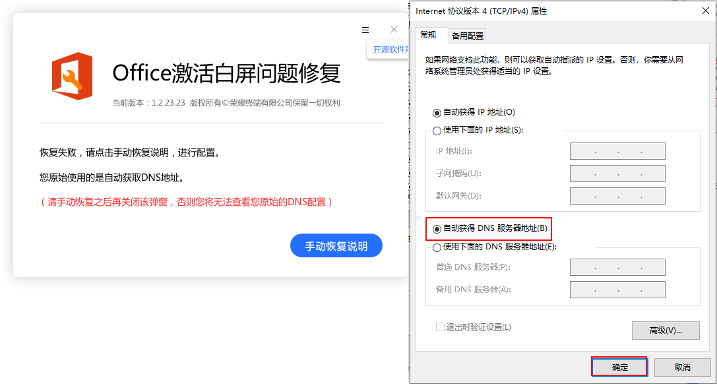Click the 默认网关 input field
The height and width of the screenshot is (384, 717).
pyautogui.click(x=617, y=196)
